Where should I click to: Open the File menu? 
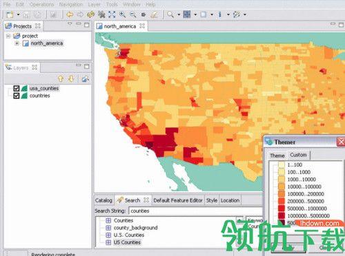[7, 4]
